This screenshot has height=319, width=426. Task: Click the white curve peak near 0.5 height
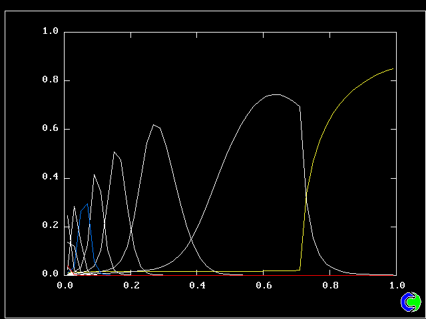tap(114, 152)
